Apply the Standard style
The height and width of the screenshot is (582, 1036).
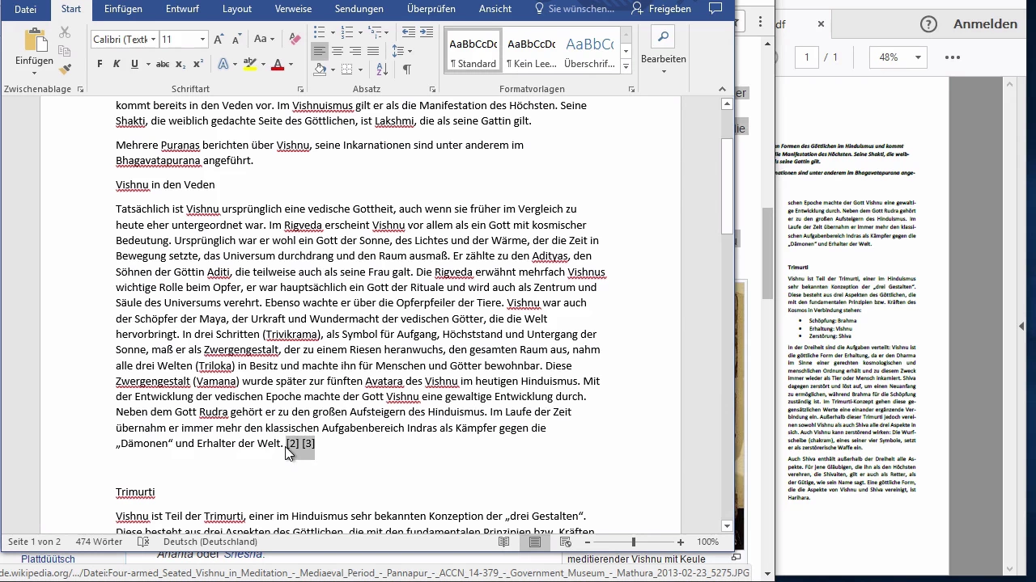(x=473, y=50)
